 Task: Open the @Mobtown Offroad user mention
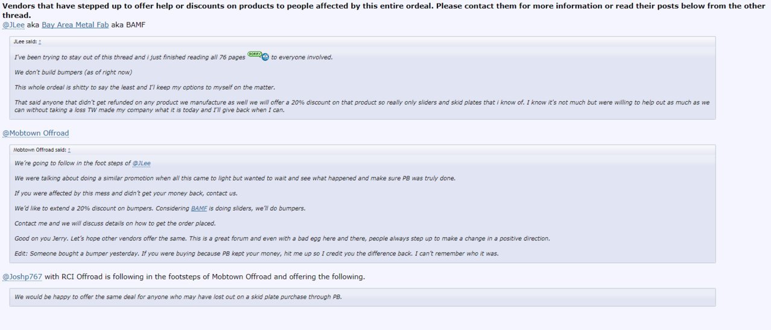point(36,132)
